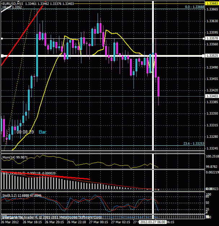Click the HiLo 1.3352 indicator label

click(x=12, y=7)
